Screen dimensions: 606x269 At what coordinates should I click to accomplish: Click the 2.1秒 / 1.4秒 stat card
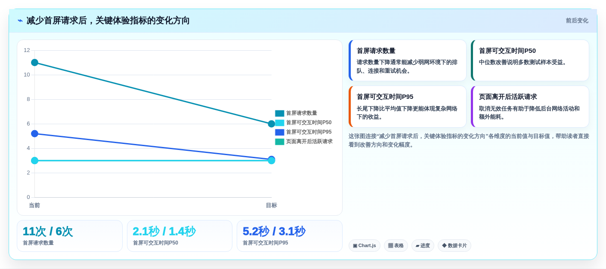point(179,236)
